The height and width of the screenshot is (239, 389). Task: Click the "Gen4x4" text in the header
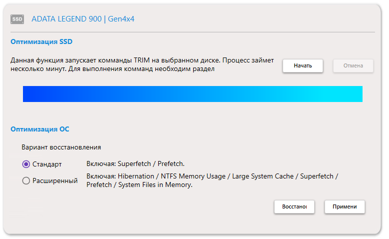click(x=121, y=19)
